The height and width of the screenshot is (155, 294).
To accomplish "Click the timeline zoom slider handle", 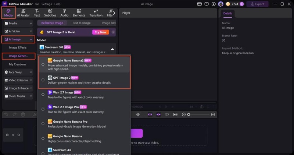I will (x=189, y=115).
